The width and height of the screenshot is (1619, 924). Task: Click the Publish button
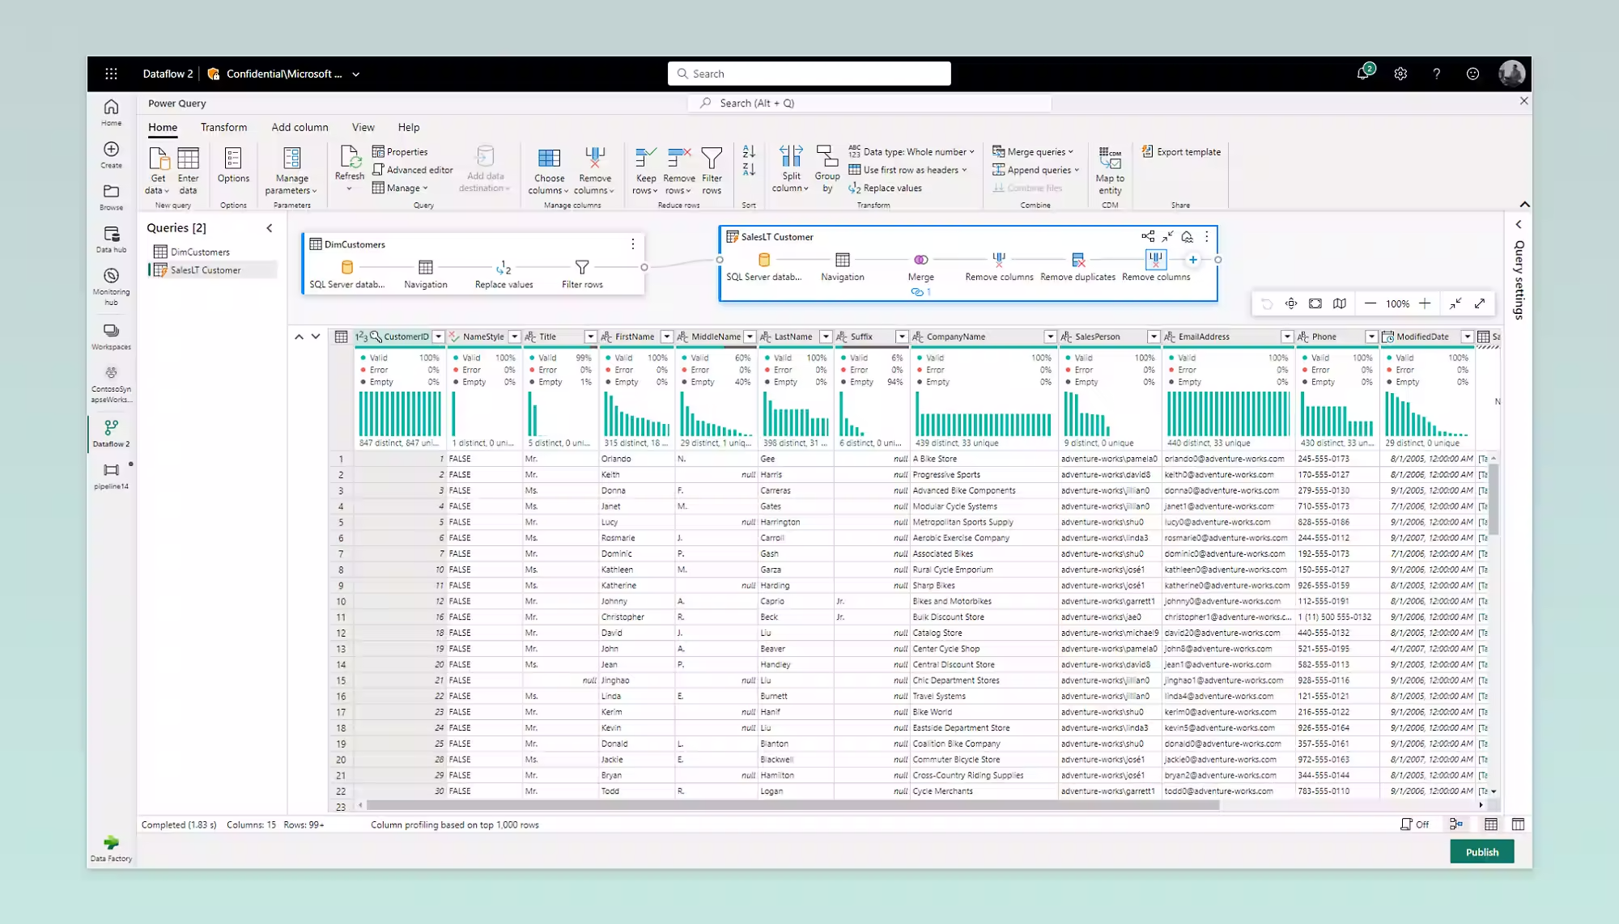(x=1481, y=851)
